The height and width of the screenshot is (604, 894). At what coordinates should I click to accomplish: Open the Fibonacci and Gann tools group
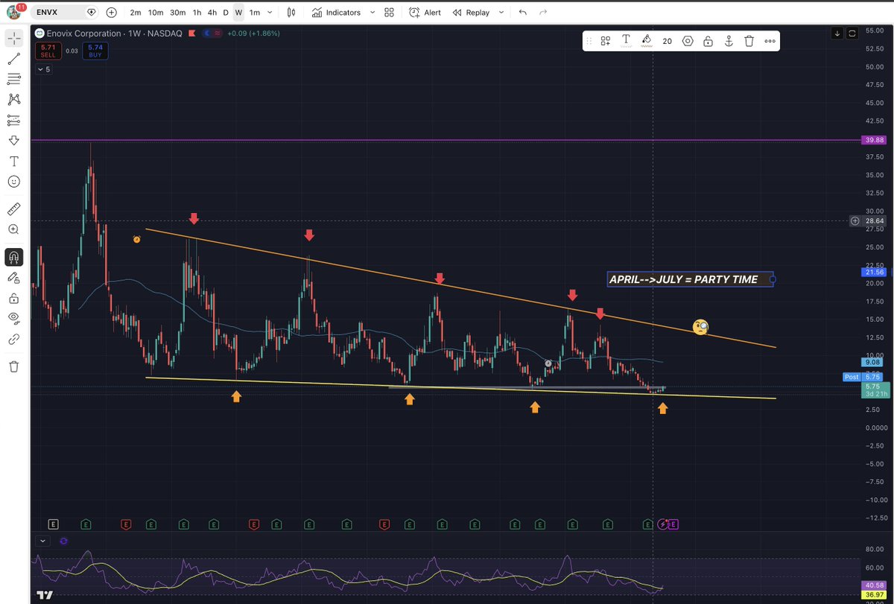[13, 79]
